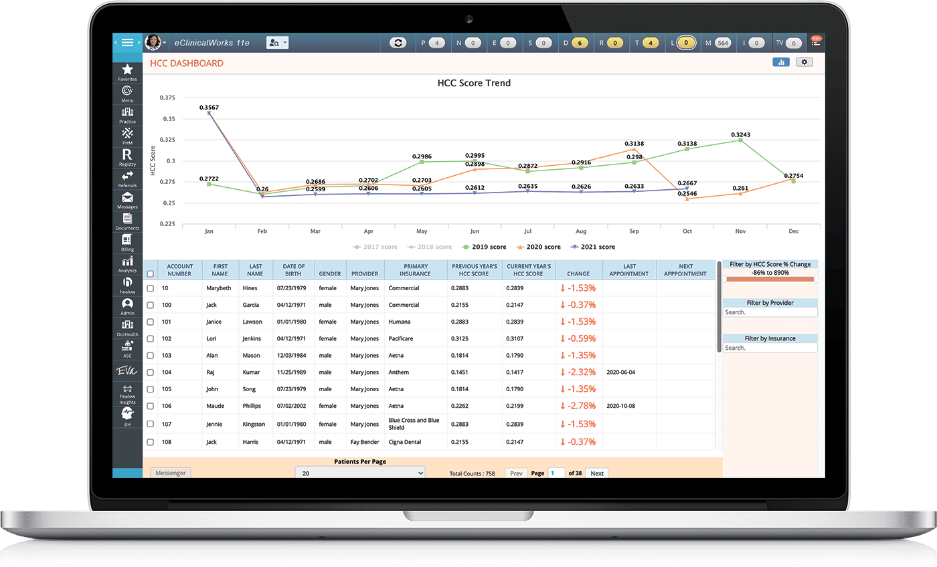Sort by Date of Birth column header
Image resolution: width=937 pixels, height=567 pixels.
click(x=294, y=270)
